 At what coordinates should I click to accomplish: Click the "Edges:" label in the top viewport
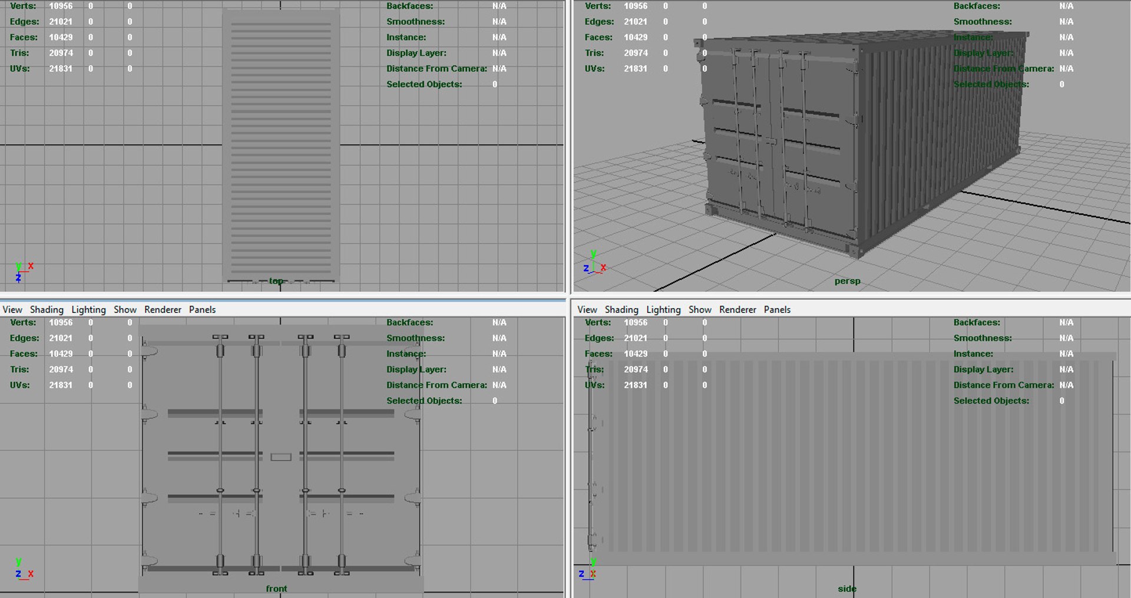25,22
